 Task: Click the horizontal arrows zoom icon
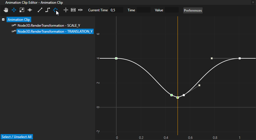click(x=80, y=10)
